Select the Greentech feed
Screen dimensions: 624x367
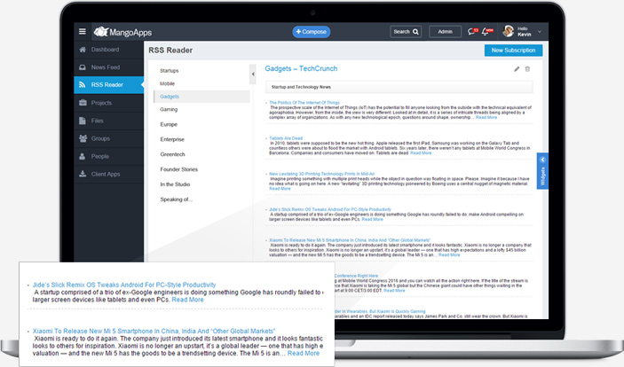(173, 154)
